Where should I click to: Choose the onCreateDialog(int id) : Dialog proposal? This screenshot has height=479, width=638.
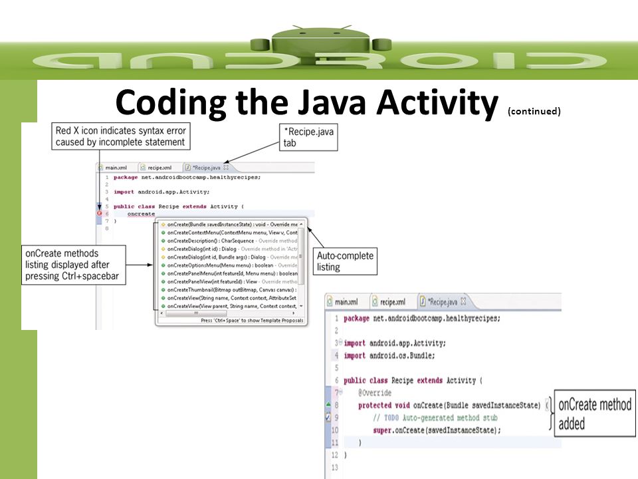click(229, 249)
